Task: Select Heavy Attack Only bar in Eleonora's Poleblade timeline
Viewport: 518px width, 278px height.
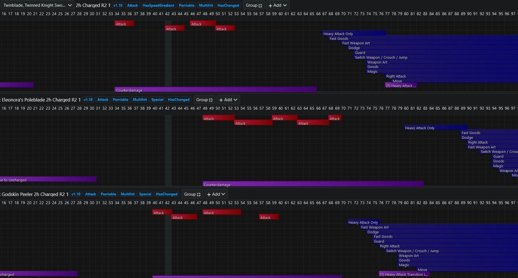Action: pyautogui.click(x=436, y=128)
